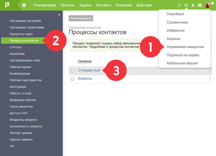Check the Клиенты process checkbox
216x156 pixels.
(72, 79)
